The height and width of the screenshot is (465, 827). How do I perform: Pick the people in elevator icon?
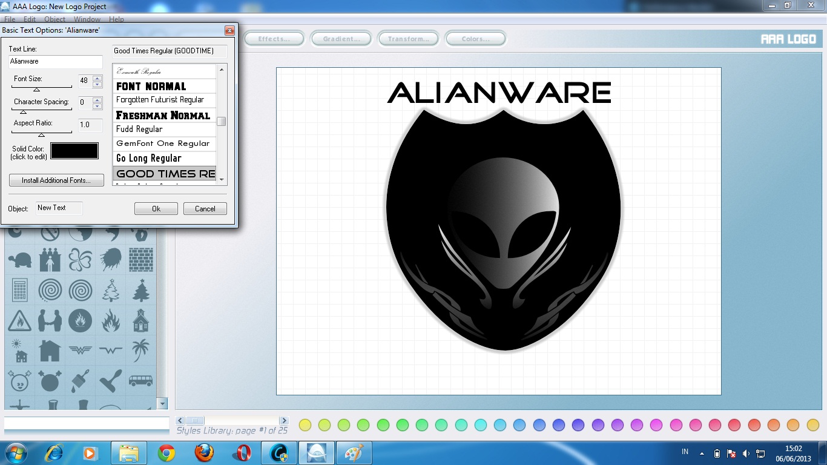coord(50,260)
